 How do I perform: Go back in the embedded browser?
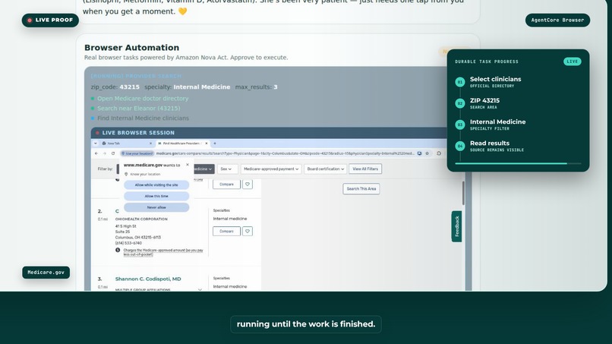(96, 153)
